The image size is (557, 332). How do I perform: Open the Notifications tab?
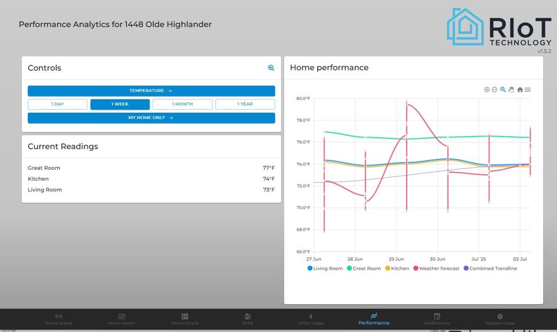[437, 319]
